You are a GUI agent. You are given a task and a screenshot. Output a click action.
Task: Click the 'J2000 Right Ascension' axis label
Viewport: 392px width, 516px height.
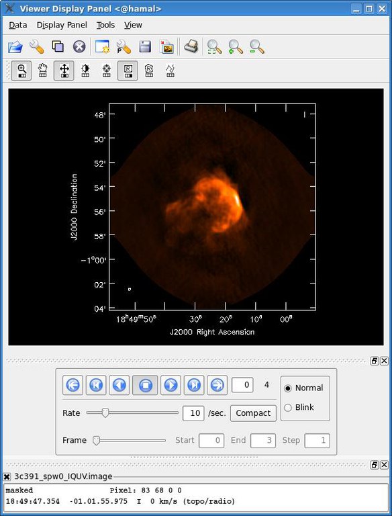click(212, 332)
